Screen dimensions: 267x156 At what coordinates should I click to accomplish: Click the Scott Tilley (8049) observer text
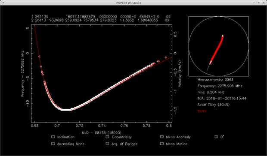pos(213,105)
